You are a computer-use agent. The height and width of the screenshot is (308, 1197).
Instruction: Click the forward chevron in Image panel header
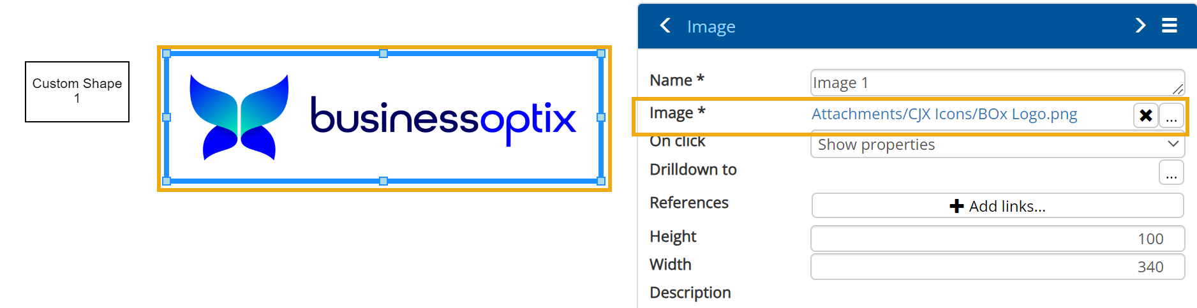click(x=1140, y=26)
